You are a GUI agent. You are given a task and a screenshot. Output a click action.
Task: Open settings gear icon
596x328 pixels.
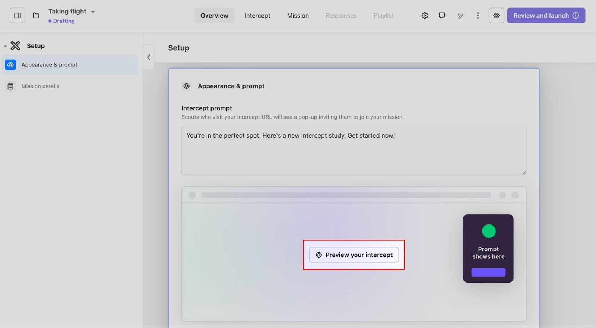(425, 16)
